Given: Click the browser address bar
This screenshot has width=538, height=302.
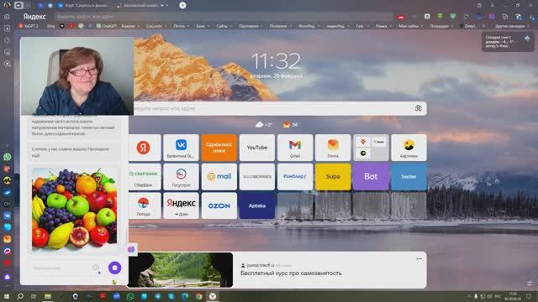Looking at the screenshot, I should point(223,17).
